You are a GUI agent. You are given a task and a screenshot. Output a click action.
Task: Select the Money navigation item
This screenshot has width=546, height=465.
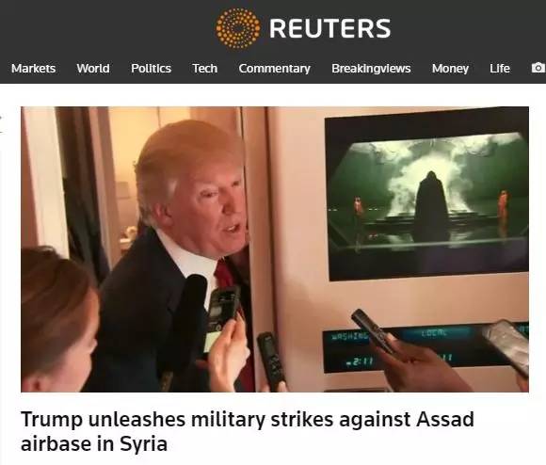(x=450, y=69)
